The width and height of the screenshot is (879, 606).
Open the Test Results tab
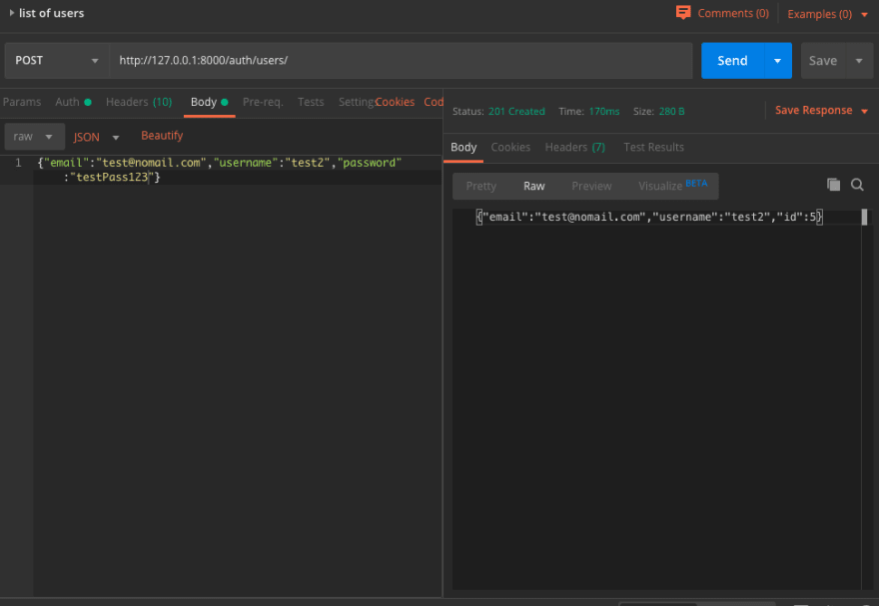point(653,148)
